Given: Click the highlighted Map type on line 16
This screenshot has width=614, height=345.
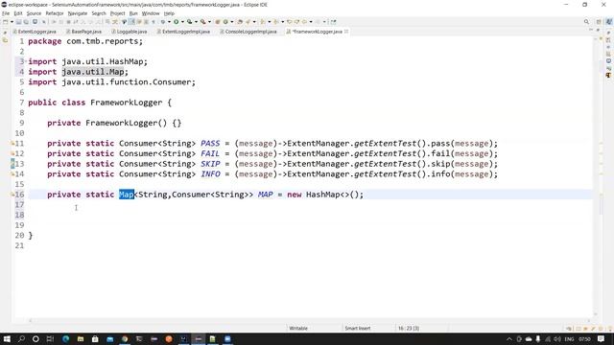Looking at the screenshot, I should [x=127, y=195].
